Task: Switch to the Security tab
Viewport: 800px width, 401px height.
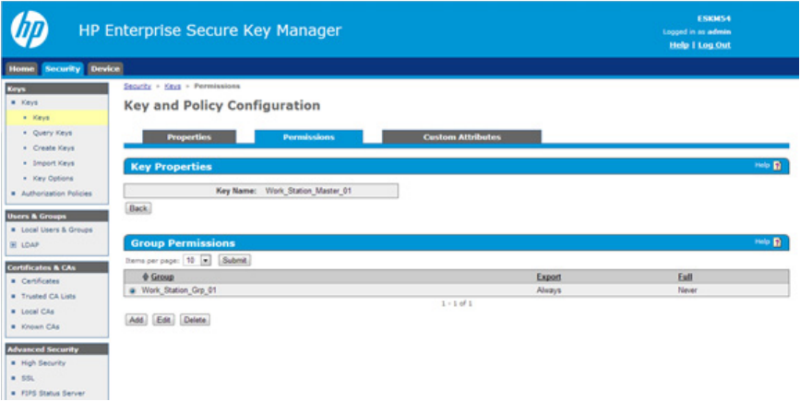Action: tap(63, 69)
